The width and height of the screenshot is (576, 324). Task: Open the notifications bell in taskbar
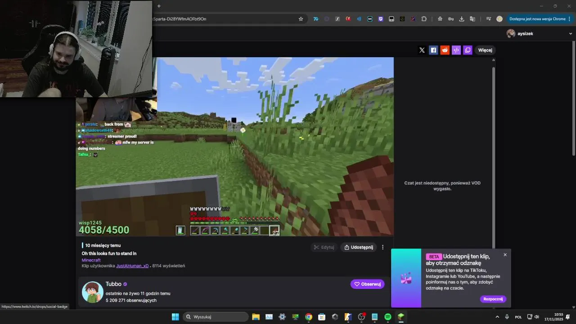point(568,317)
